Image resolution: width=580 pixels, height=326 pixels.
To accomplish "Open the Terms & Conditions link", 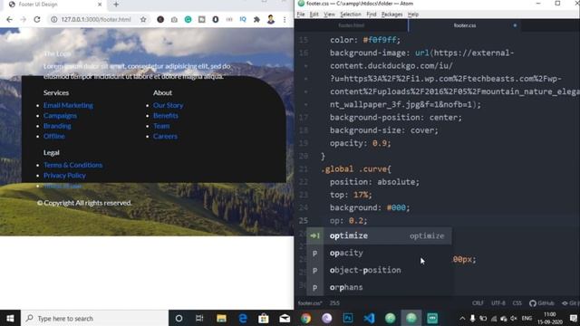I will point(73,165).
